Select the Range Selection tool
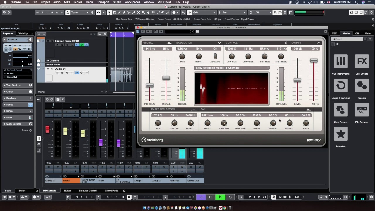Screen dimensions: 375x211 [114, 13]
